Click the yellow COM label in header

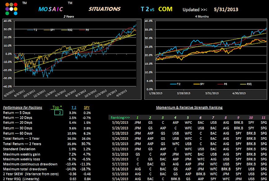tap(165, 9)
